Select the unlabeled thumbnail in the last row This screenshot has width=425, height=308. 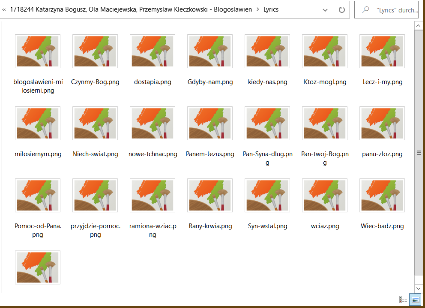[38, 268]
